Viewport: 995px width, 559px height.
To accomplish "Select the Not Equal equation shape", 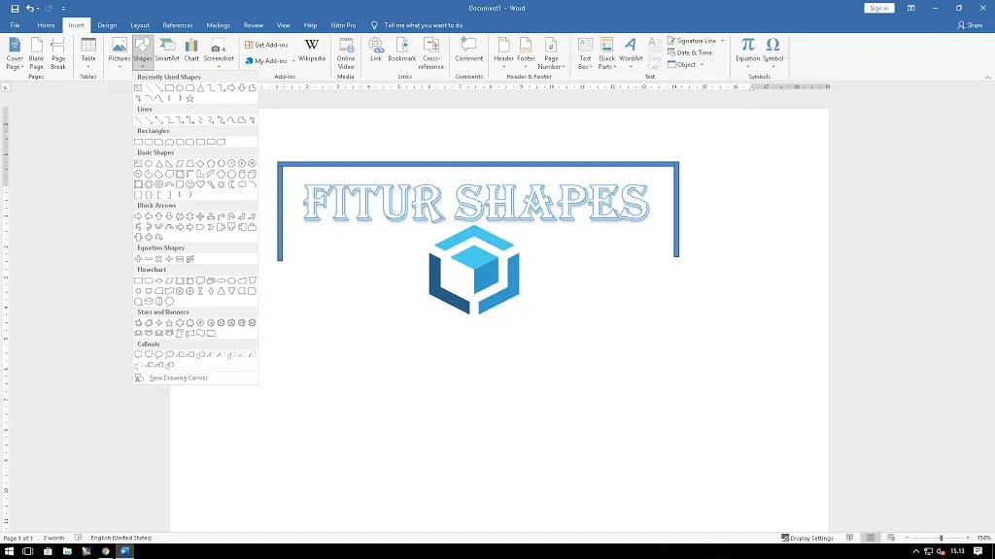I will coord(190,258).
